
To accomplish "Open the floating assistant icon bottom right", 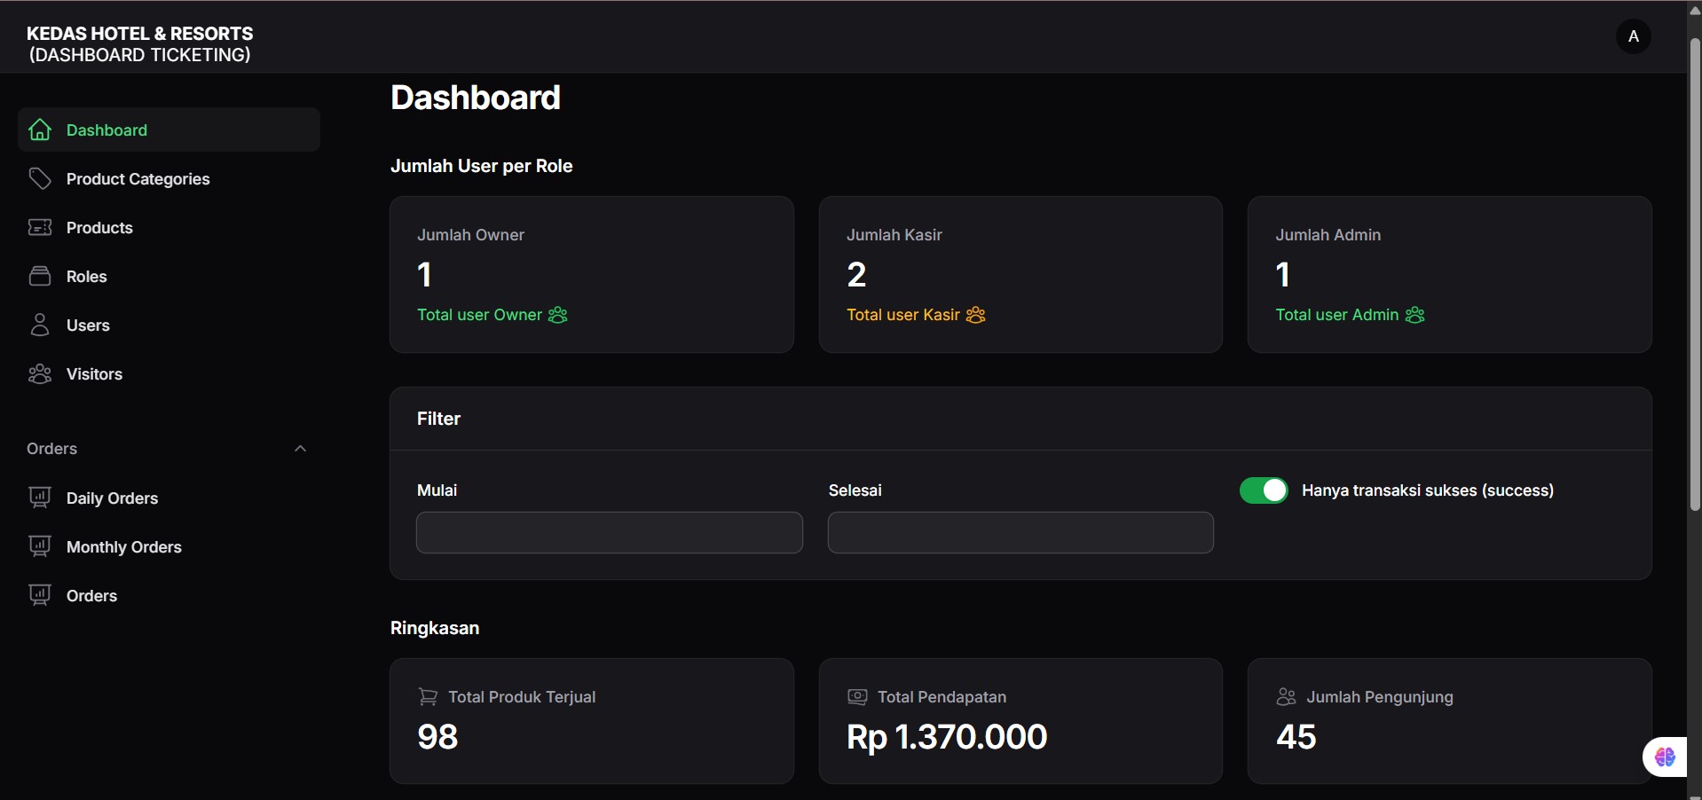I will pos(1665,757).
